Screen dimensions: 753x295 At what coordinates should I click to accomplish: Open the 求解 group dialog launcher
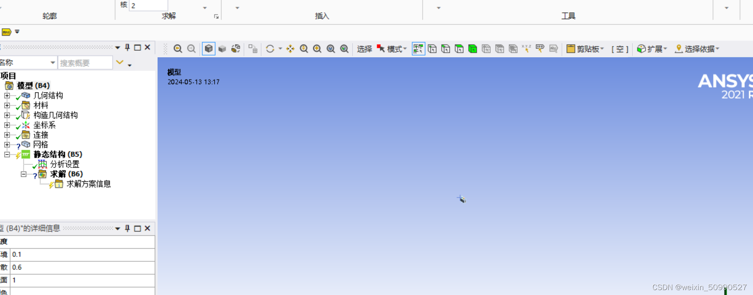(x=216, y=16)
